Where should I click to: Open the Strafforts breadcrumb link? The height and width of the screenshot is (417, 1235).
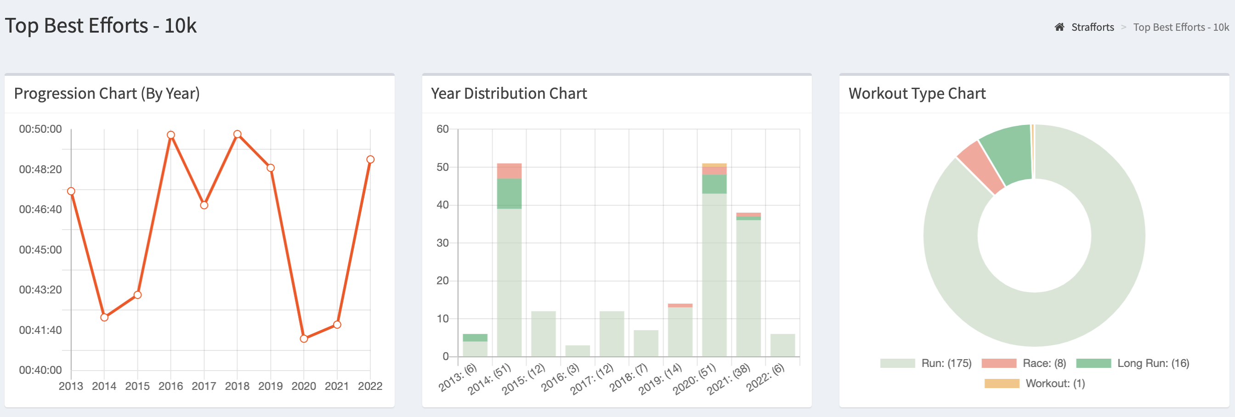point(1092,27)
